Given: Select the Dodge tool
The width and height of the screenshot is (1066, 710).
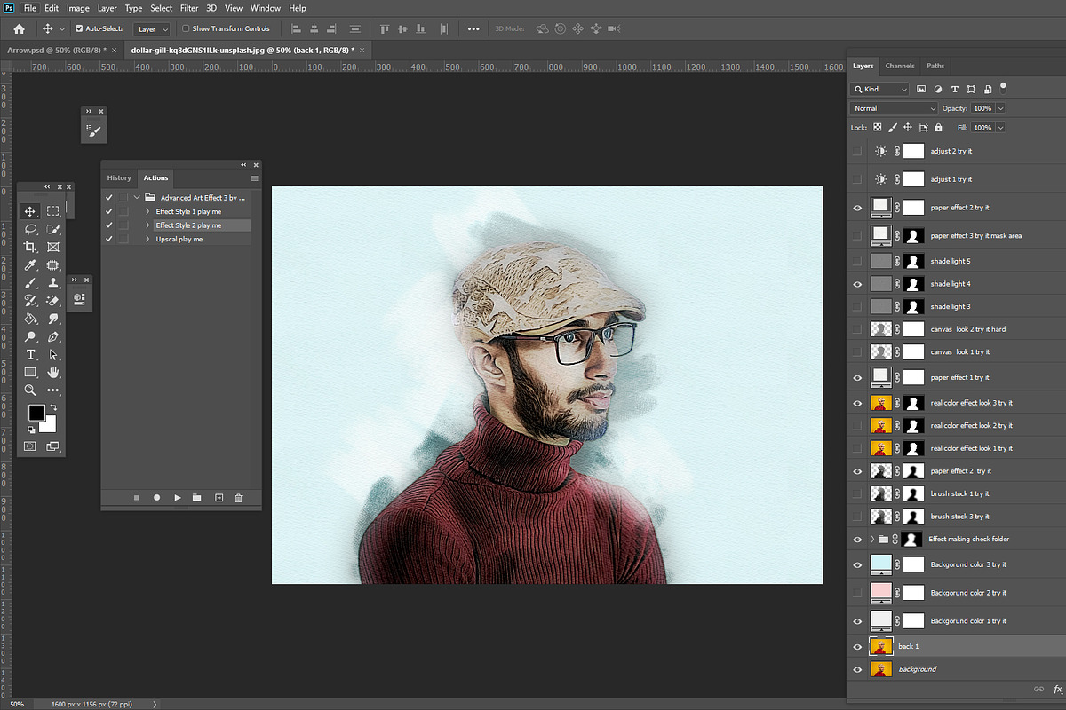Looking at the screenshot, I should click(x=30, y=336).
